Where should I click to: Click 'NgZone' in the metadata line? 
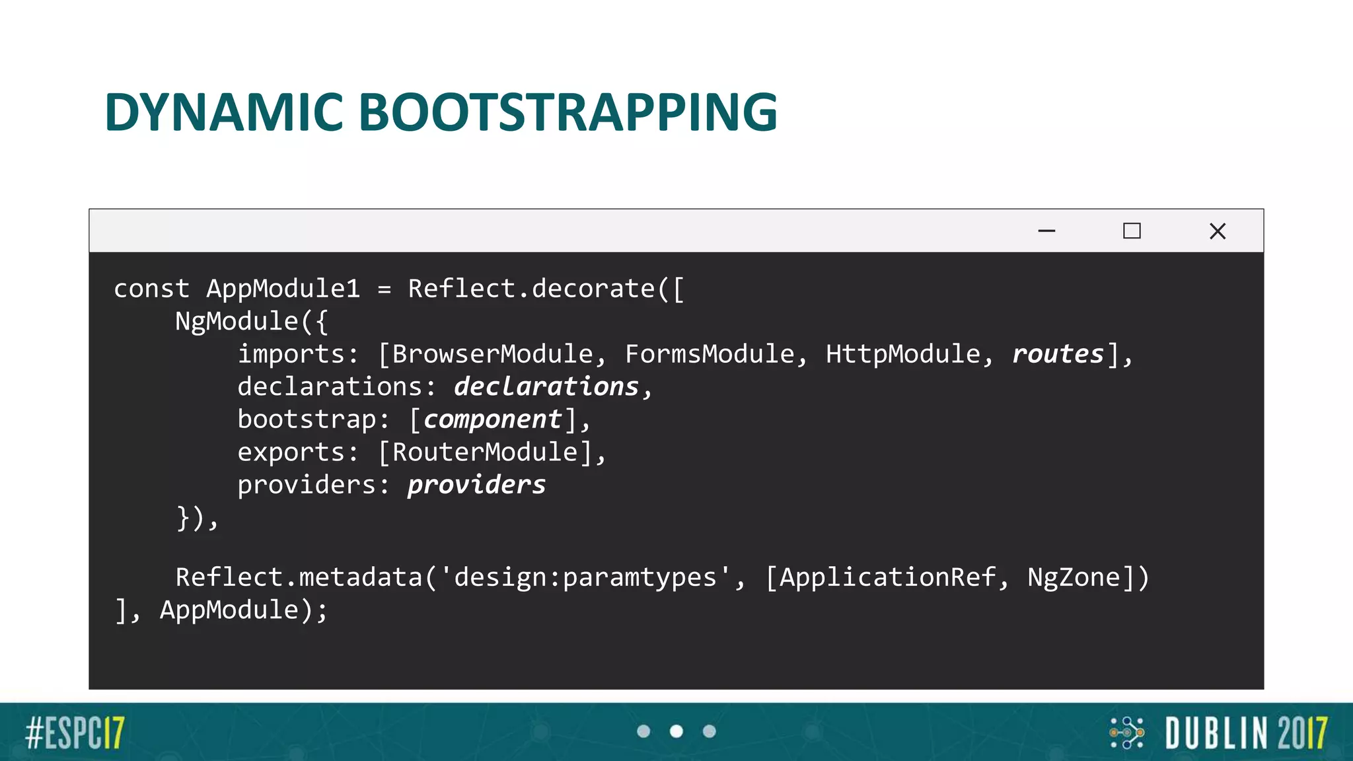pyautogui.click(x=1074, y=578)
